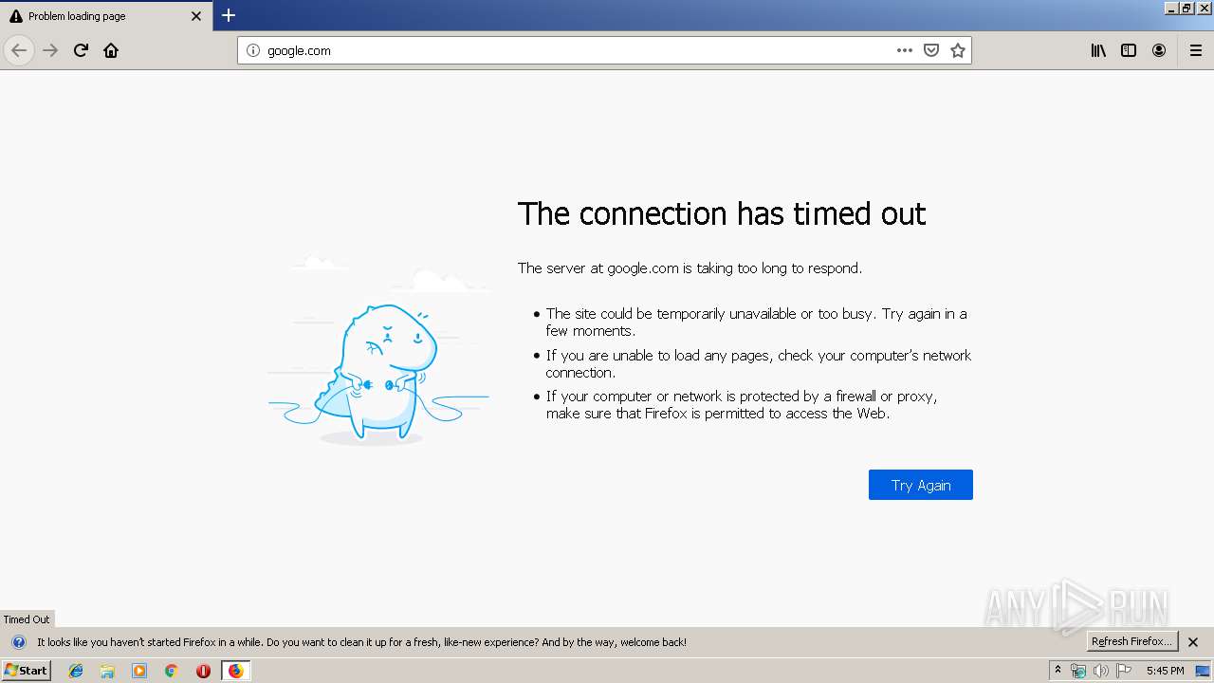Open the Action Center flag icon

click(x=1124, y=671)
